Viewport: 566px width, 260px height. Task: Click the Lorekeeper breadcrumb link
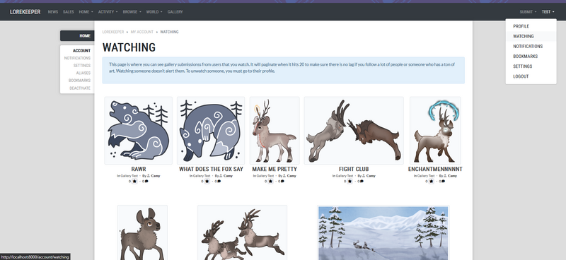113,32
